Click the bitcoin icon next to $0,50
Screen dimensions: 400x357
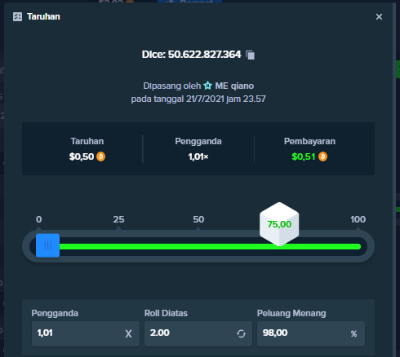point(100,156)
